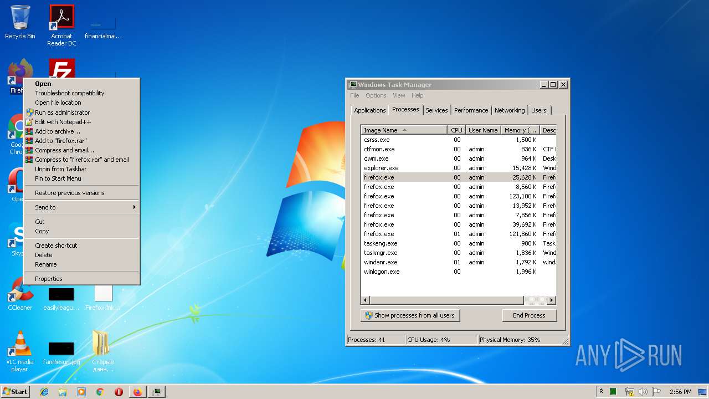Launch Windows Media Player taskbar icon
Image resolution: width=709 pixels, height=399 pixels.
tap(81, 392)
